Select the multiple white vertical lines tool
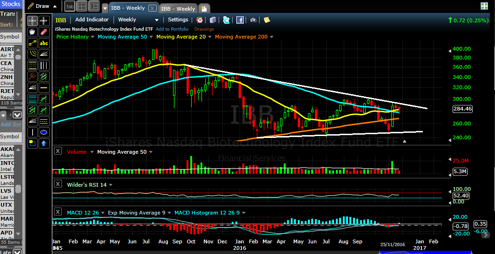Image resolution: width=495 pixels, height=254 pixels. click(44, 65)
